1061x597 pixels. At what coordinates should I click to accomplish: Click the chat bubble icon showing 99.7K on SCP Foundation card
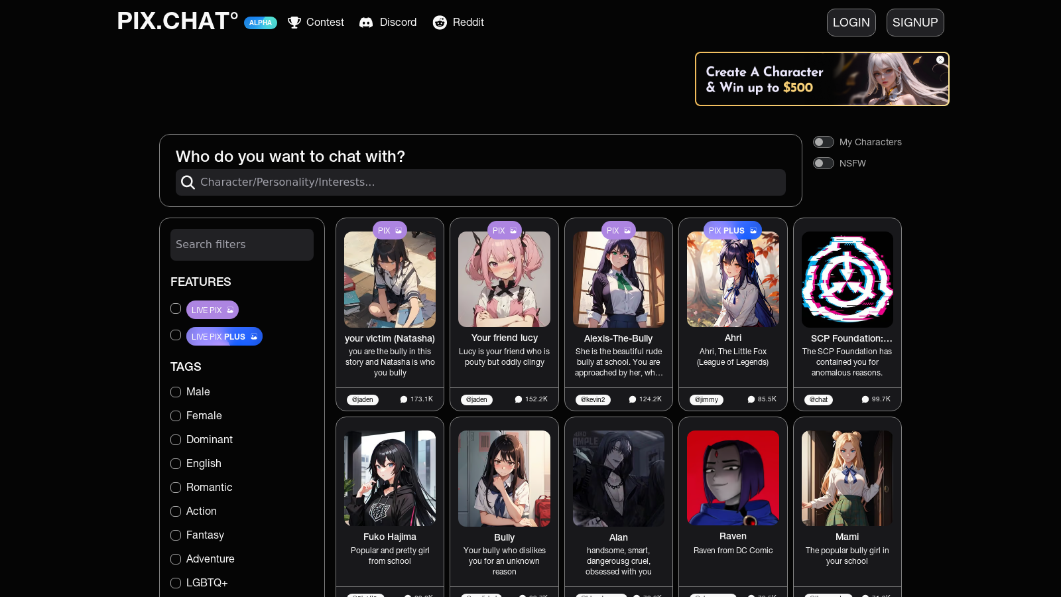point(865,399)
